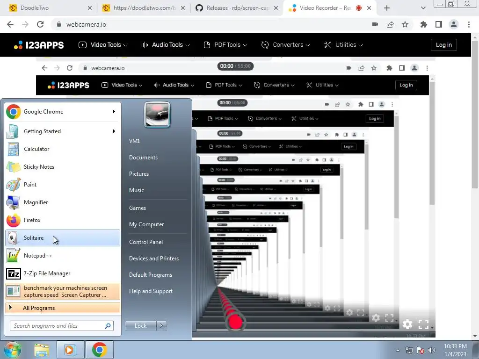This screenshot has height=359, width=479.
Task: Open Pictures library
Action: (x=139, y=174)
